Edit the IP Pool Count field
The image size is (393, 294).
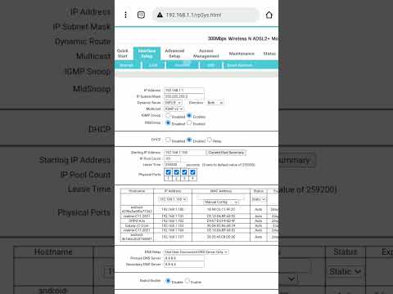point(172,158)
